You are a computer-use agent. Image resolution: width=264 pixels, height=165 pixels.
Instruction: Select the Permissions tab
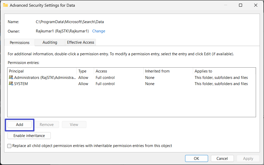(x=20, y=43)
